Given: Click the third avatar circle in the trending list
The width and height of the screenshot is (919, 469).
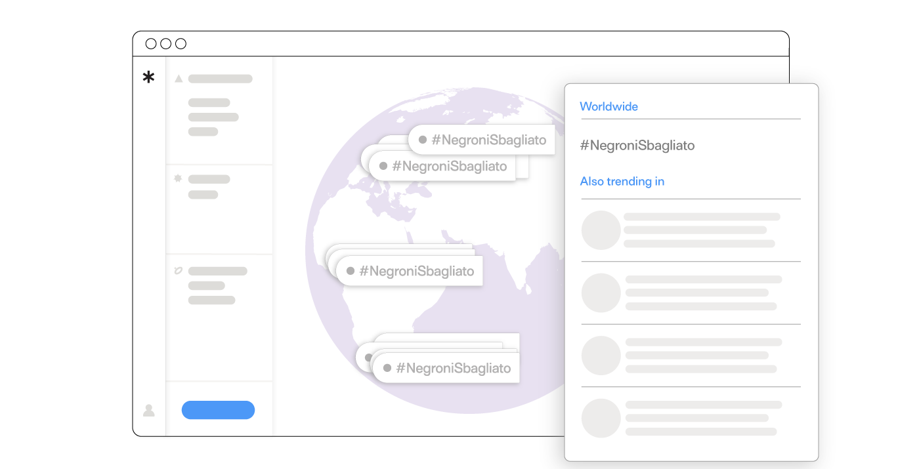Looking at the screenshot, I should tap(601, 356).
